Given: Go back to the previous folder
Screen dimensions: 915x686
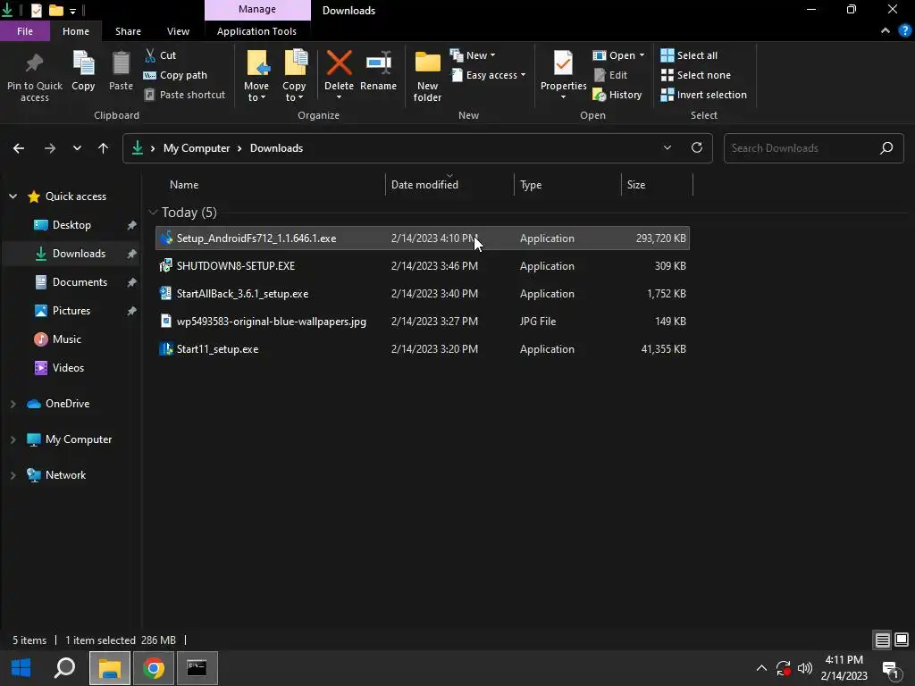Looking at the screenshot, I should [19, 148].
